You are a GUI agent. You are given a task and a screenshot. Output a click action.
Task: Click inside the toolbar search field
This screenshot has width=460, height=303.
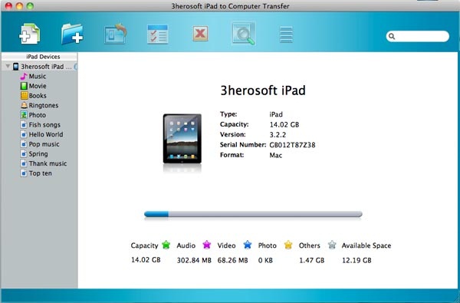pyautogui.click(x=418, y=36)
